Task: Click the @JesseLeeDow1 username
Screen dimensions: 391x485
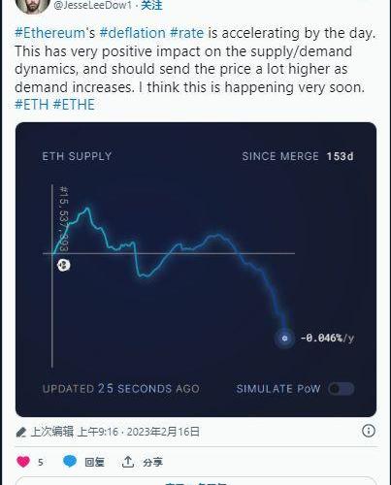Action: coord(93,5)
